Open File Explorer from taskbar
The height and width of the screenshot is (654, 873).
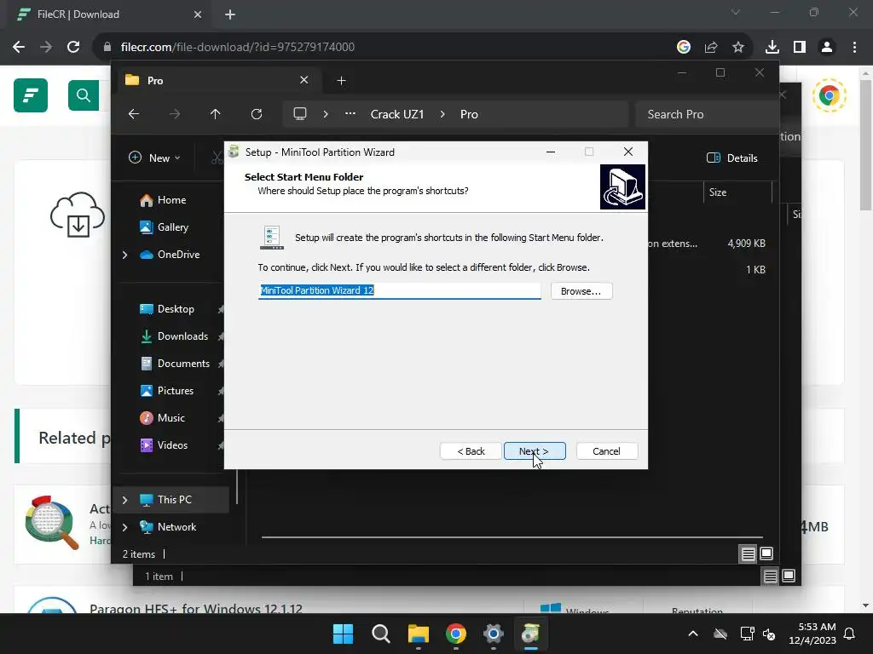pos(418,634)
